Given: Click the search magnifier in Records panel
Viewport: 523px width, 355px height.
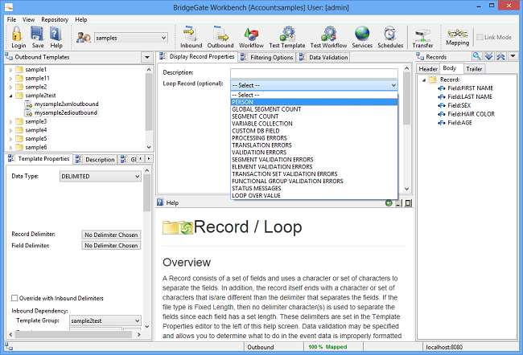Looking at the screenshot, I should click(x=477, y=56).
